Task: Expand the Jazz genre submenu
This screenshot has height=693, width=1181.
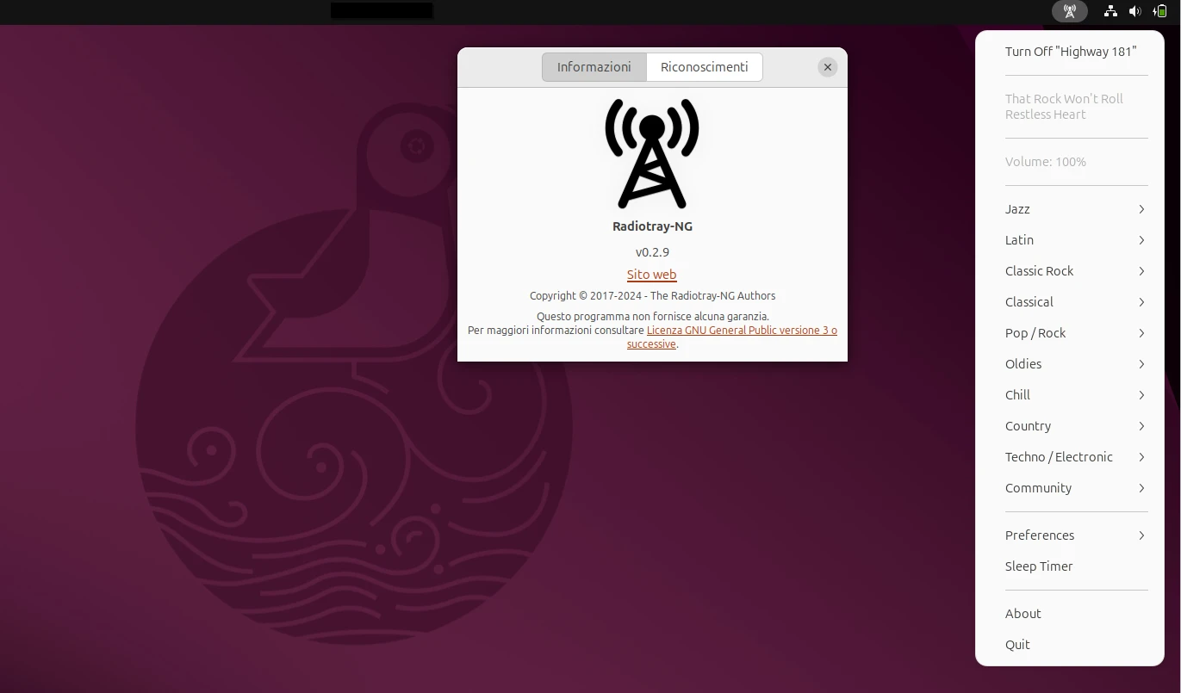Action: pyautogui.click(x=1076, y=209)
